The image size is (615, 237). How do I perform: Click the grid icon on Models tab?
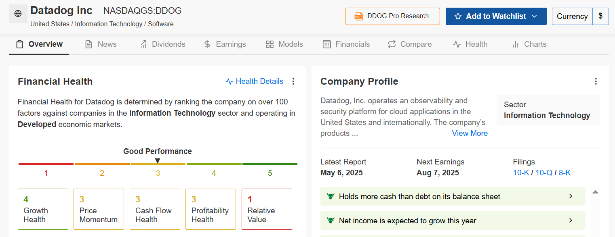[270, 44]
